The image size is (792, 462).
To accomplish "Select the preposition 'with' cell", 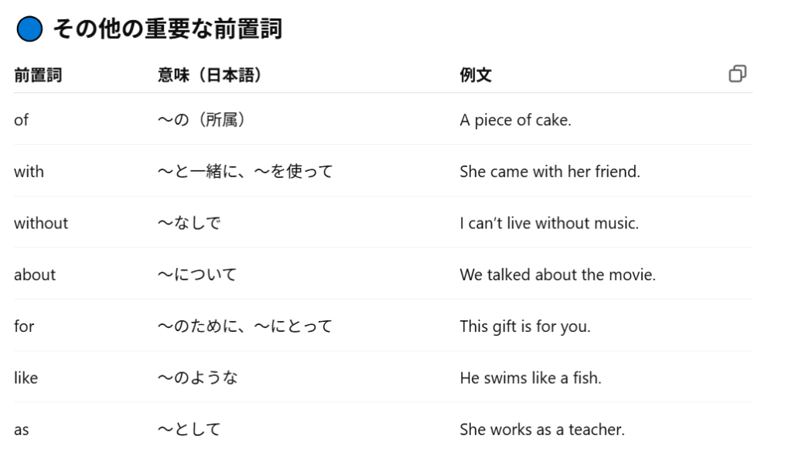I will coord(29,172).
